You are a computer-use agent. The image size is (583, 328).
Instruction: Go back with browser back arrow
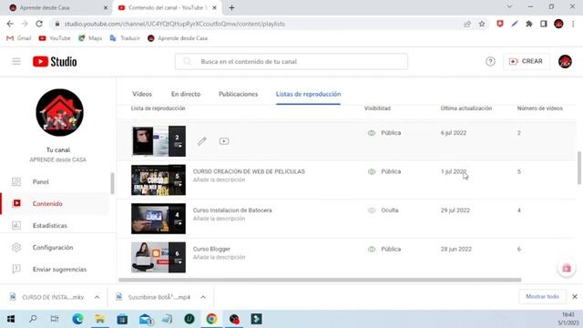[x=10, y=24]
